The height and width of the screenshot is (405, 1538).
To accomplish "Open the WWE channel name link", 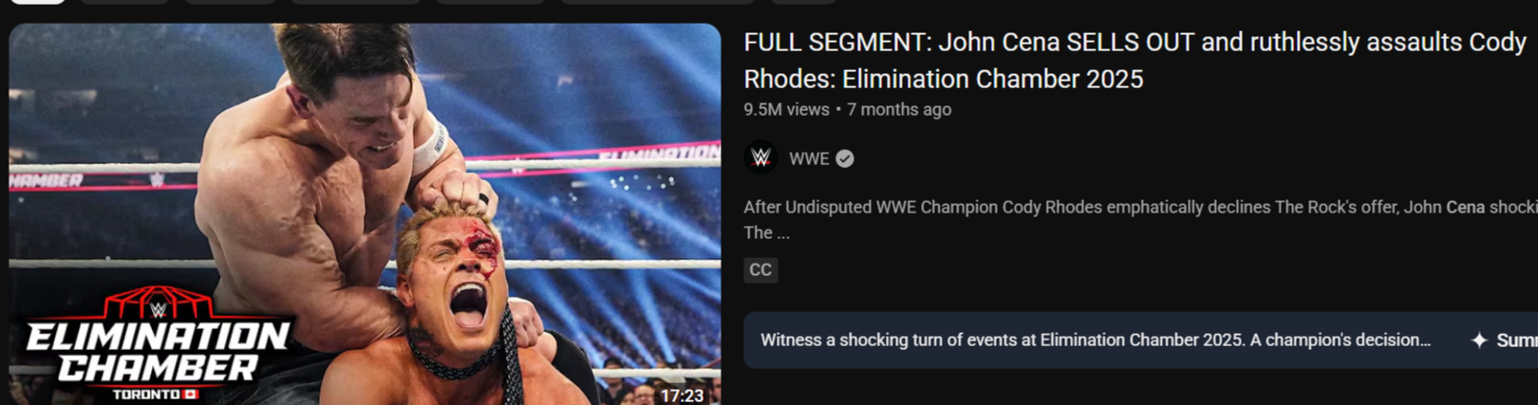I will (809, 158).
